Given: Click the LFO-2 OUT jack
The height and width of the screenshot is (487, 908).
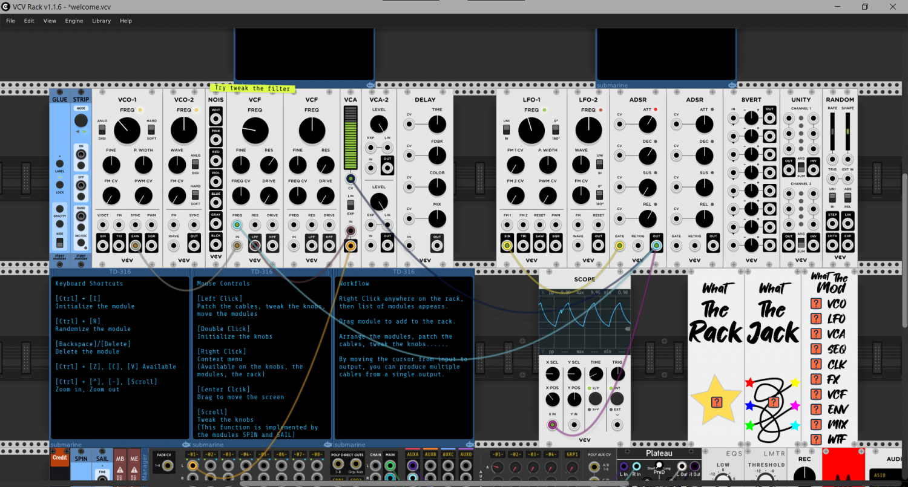Looking at the screenshot, I should (x=598, y=246).
